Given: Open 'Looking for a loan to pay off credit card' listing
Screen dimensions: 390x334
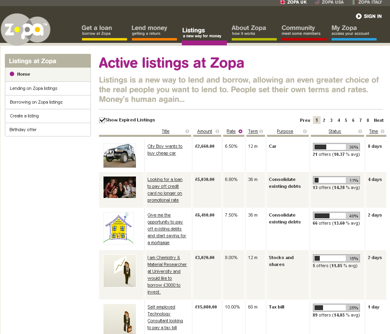Looking at the screenshot, I should point(165,190).
